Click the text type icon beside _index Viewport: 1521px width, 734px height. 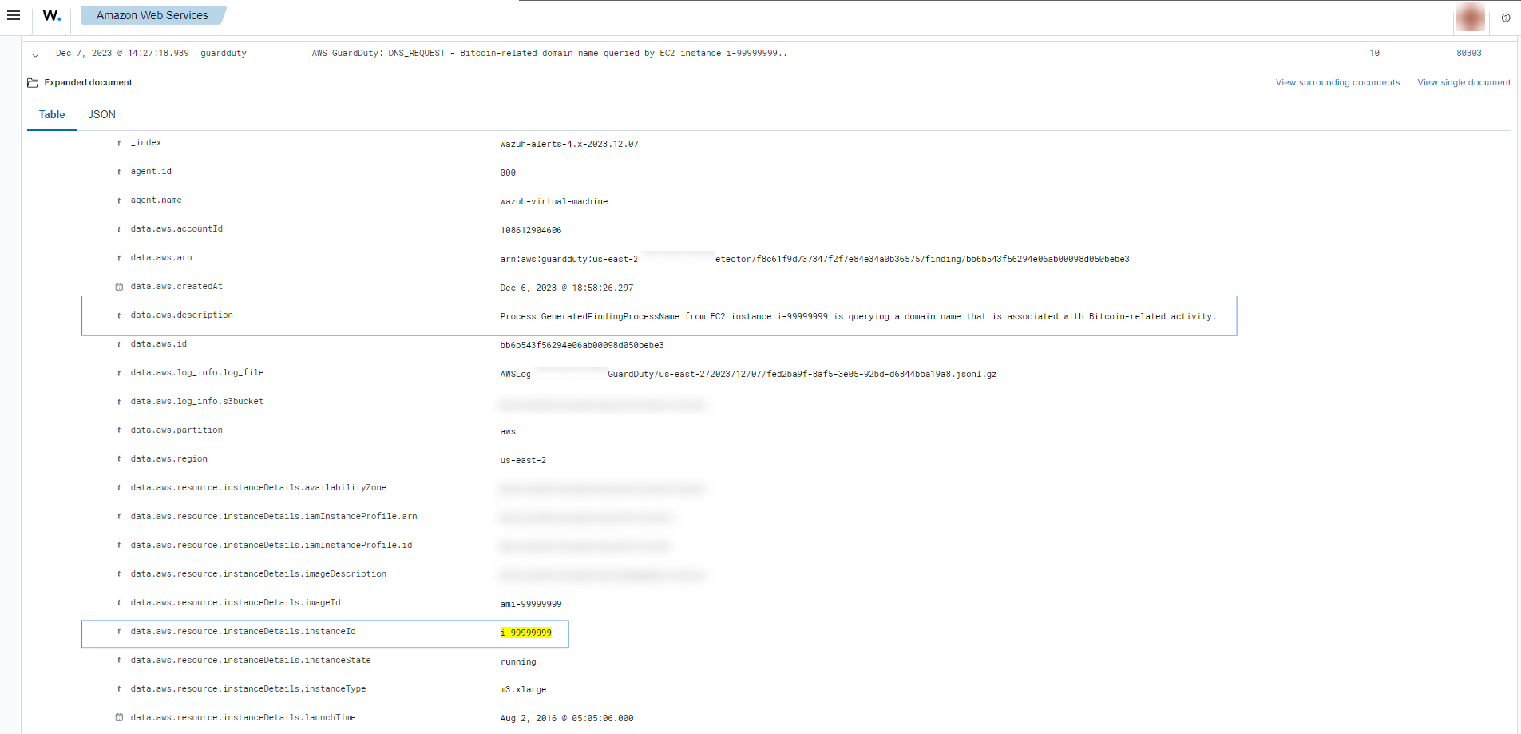click(119, 144)
